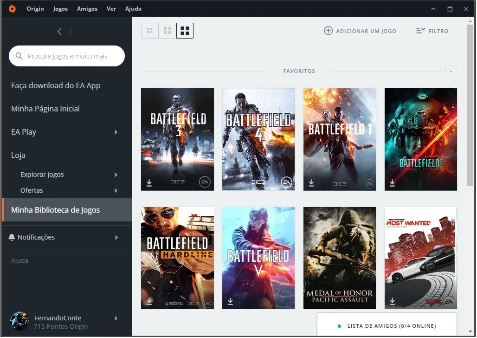Click the Origin logo icon

[12, 8]
